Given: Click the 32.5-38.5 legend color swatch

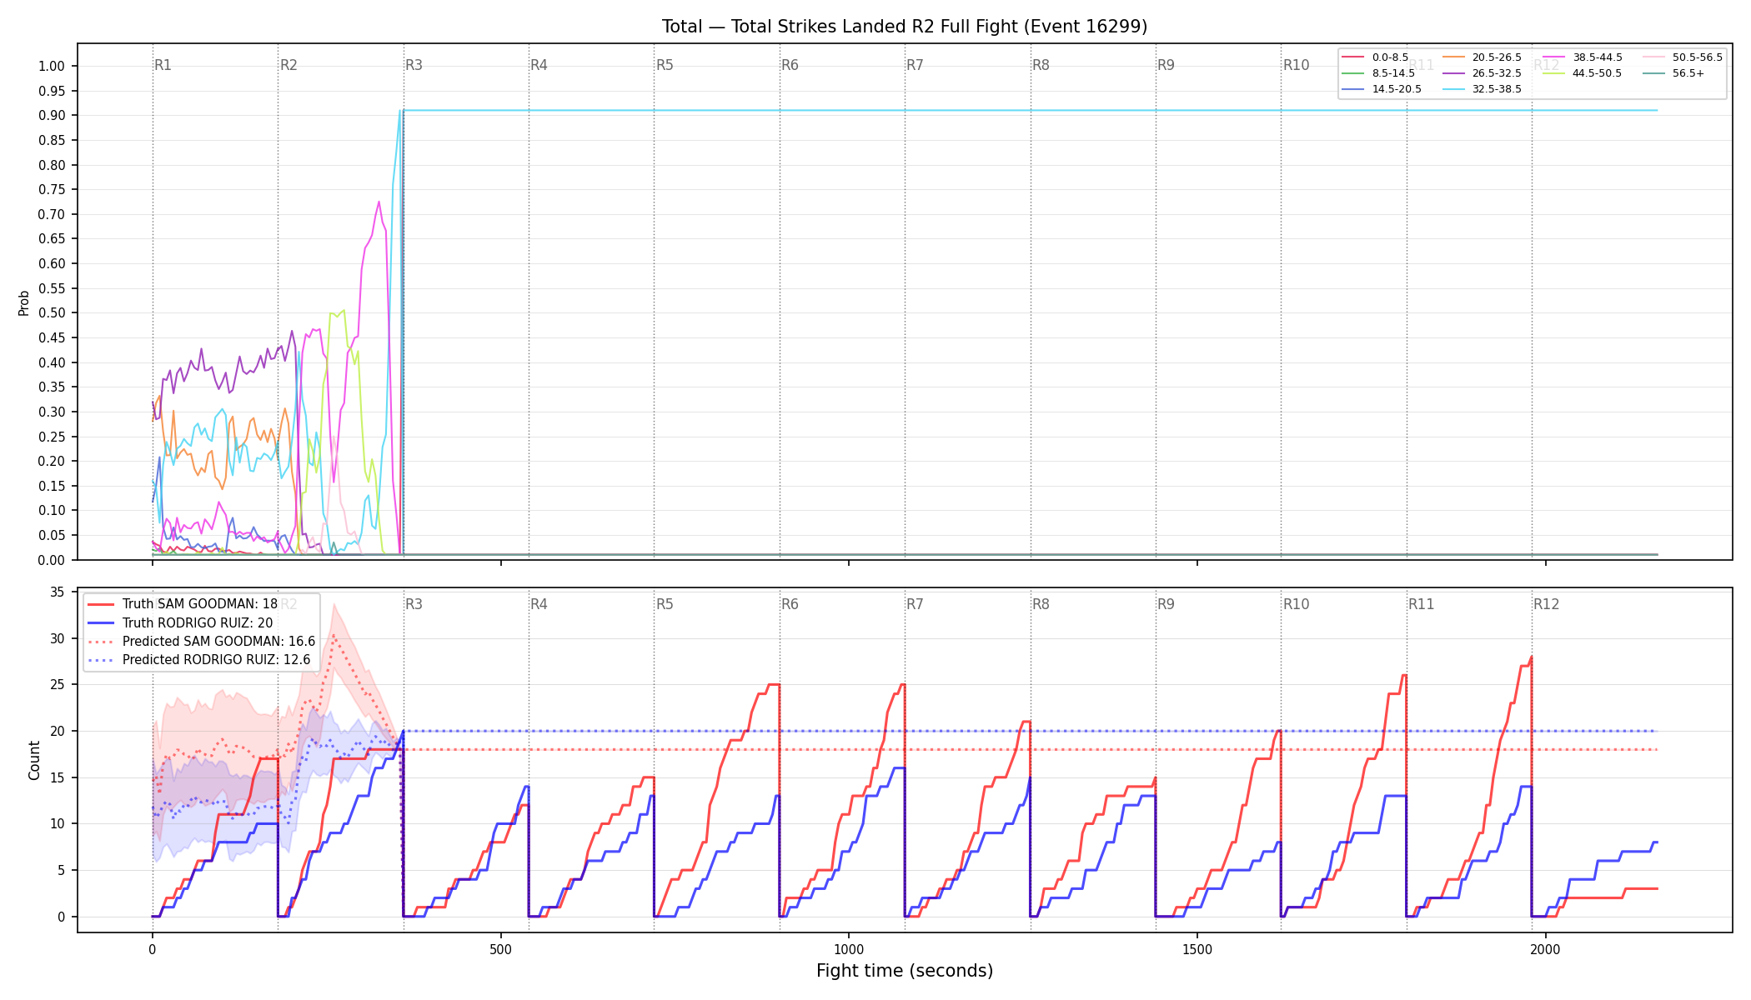Looking at the screenshot, I should click(x=1453, y=89).
